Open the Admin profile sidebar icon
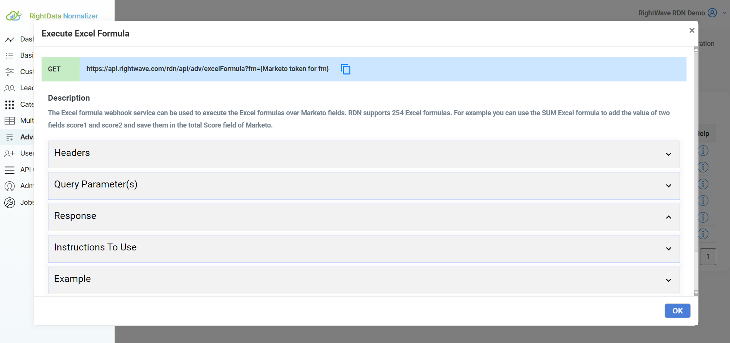 10,186
